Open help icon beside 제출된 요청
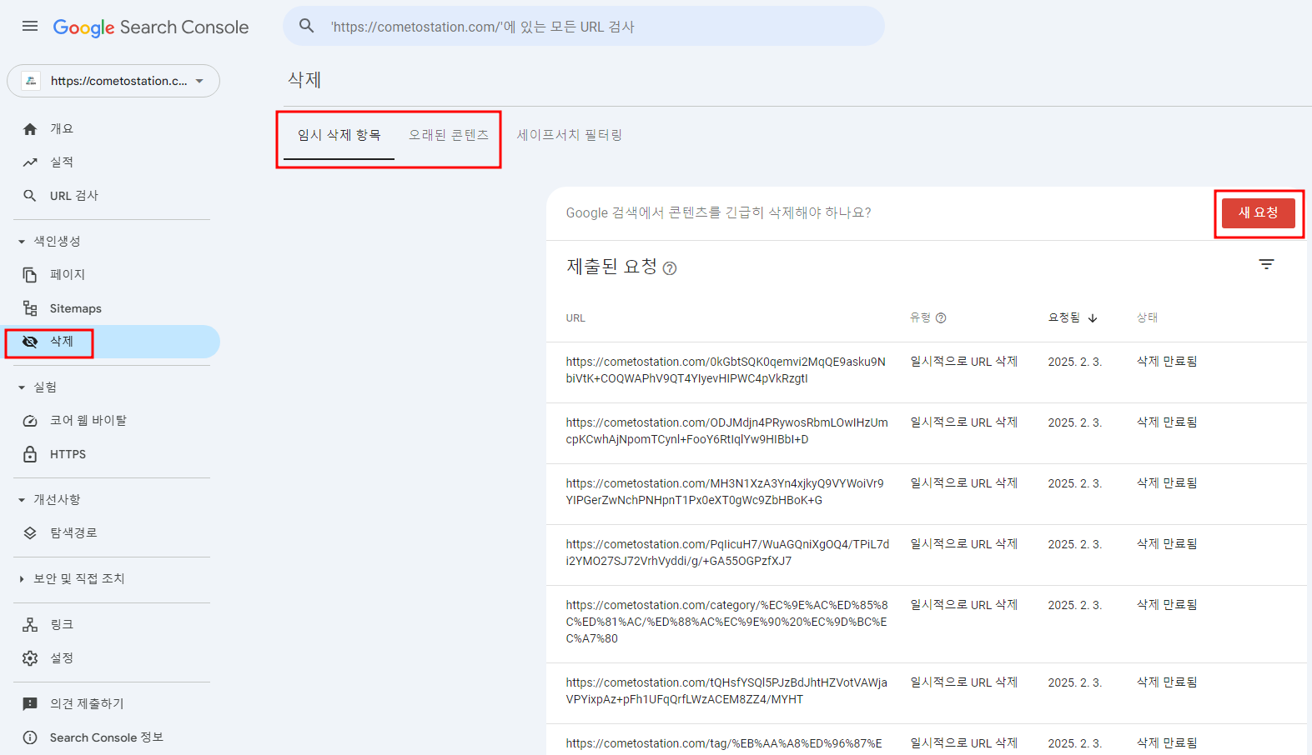This screenshot has width=1312, height=755. (x=670, y=268)
